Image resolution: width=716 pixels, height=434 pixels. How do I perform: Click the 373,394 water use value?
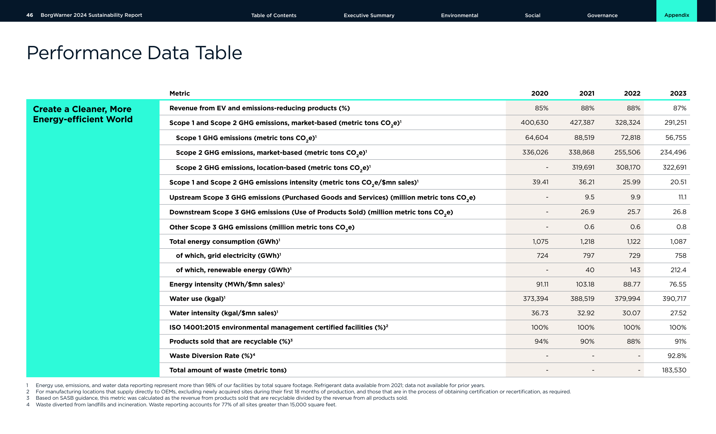point(535,299)
